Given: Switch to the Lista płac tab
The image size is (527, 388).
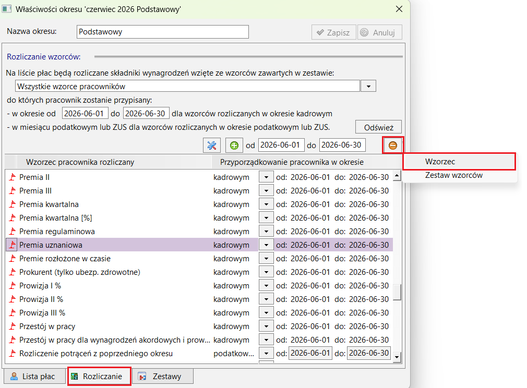Looking at the screenshot, I should coord(34,376).
